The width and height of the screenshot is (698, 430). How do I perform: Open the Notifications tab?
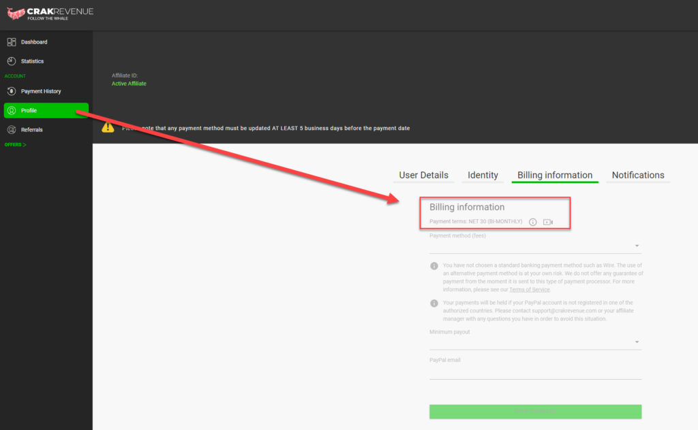[637, 175]
